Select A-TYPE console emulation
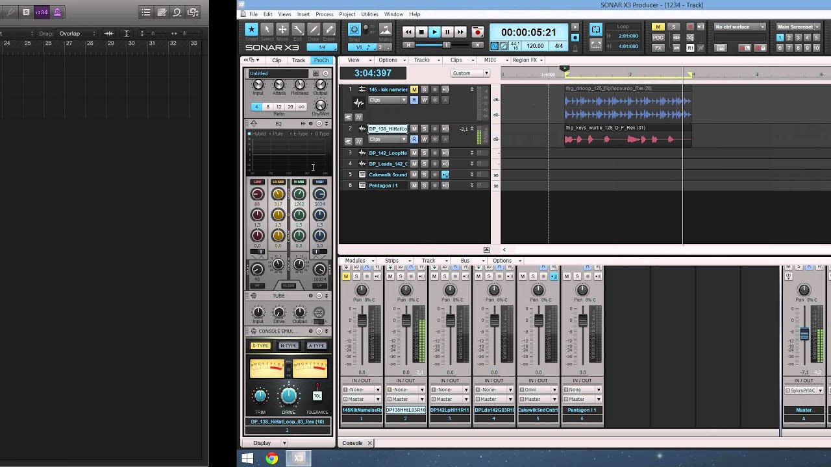This screenshot has width=831, height=467. pyautogui.click(x=316, y=346)
